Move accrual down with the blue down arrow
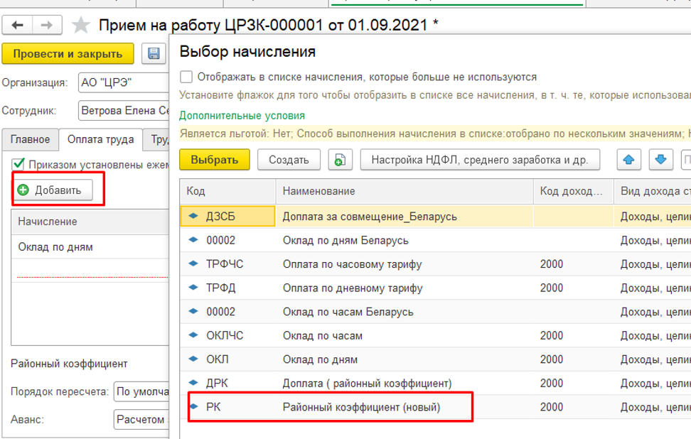The width and height of the screenshot is (691, 439). point(660,159)
